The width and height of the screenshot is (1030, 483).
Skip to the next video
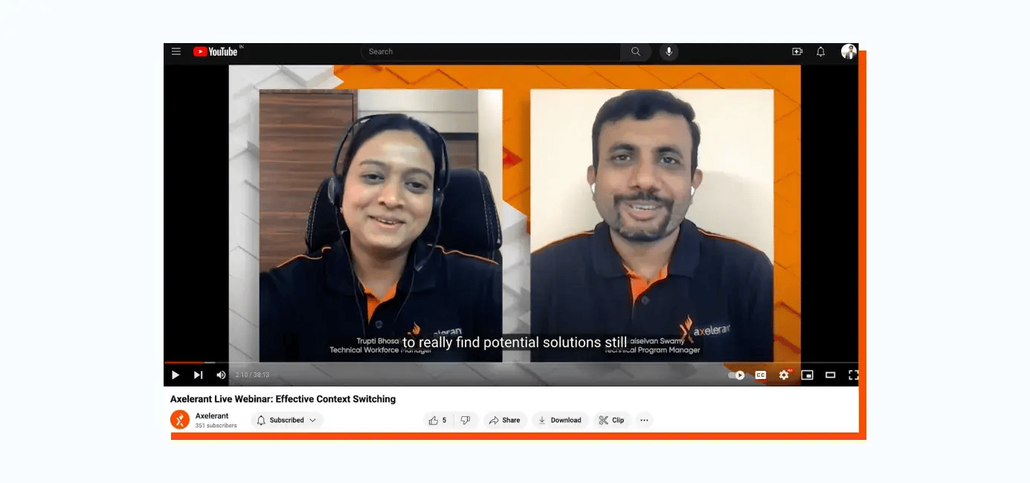point(198,375)
